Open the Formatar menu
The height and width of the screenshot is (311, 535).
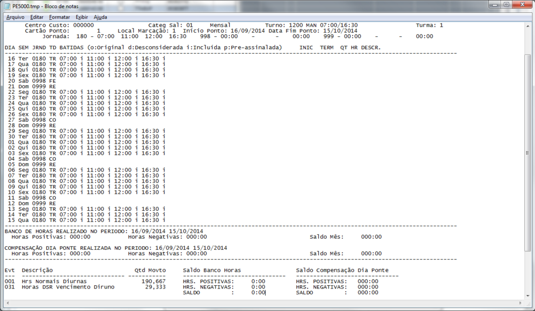[60, 17]
